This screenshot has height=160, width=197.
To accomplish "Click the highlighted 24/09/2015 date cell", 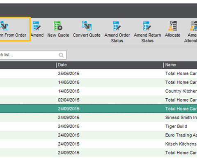I will click(x=69, y=109).
